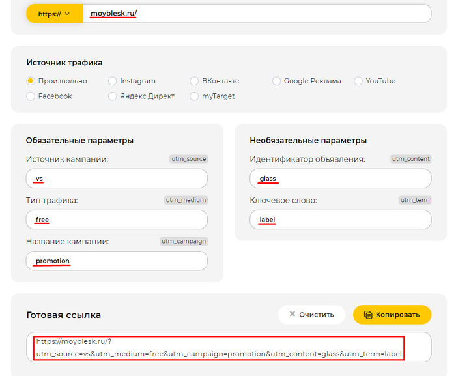Click the X icon on Очистить
Viewport: 456px width, 376px height.
tap(292, 315)
